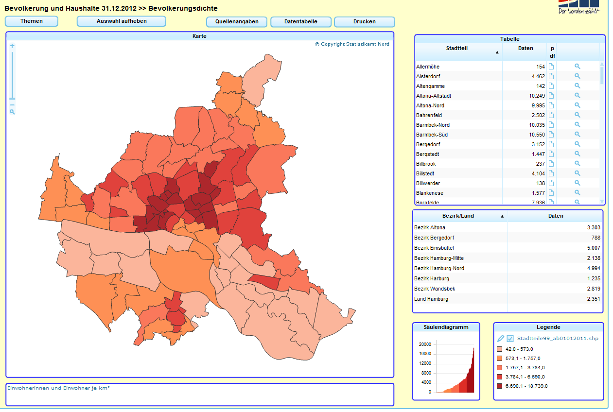Click the map zoom-in plus icon
Image resolution: width=613 pixels, height=412 pixels.
(x=12, y=46)
